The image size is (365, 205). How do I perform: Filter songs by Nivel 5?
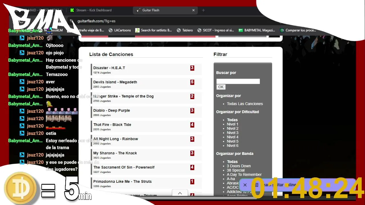pos(233,141)
